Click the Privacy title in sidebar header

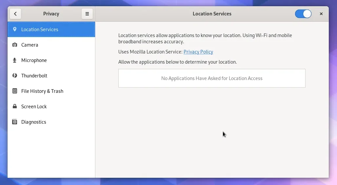[51, 14]
